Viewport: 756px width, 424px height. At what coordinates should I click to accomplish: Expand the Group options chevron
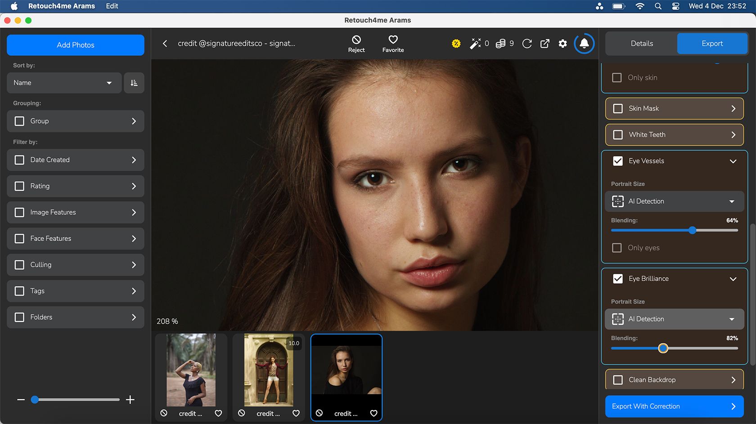[x=134, y=121]
